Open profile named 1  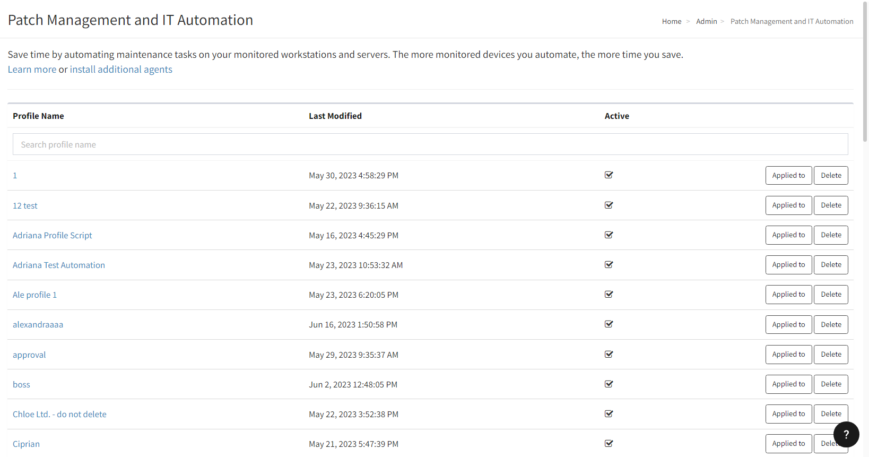pyautogui.click(x=15, y=176)
